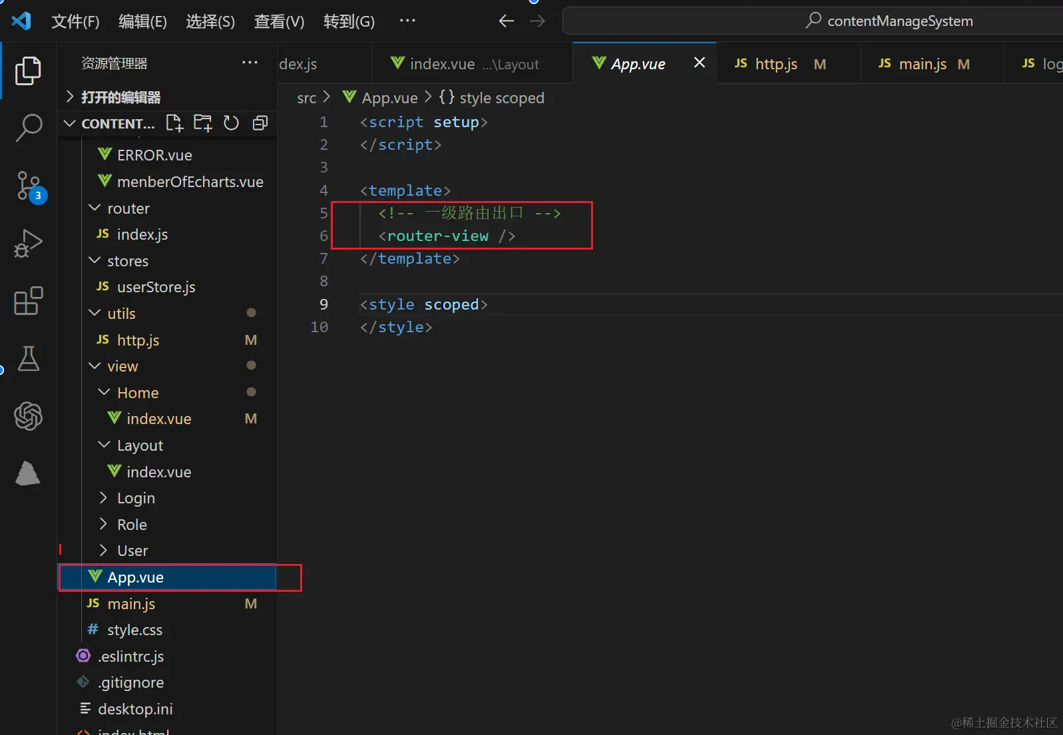Go back in navigation history
The height and width of the screenshot is (735, 1063).
click(507, 21)
